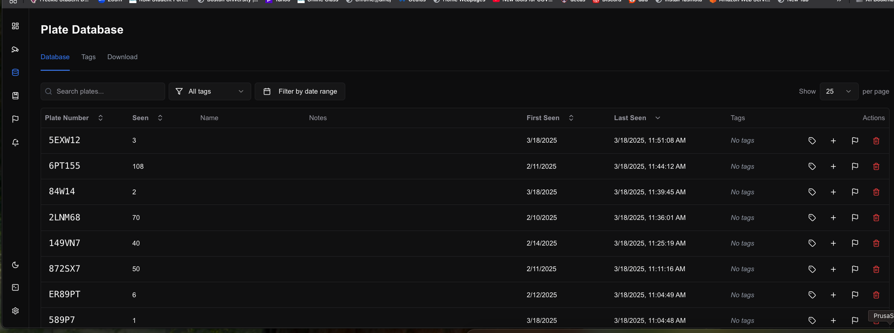Open the database icon in sidebar
This screenshot has height=333, width=894.
(15, 72)
